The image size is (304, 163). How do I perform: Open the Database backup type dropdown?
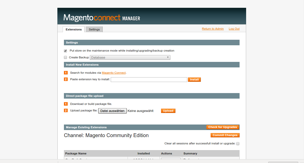tap(130, 58)
